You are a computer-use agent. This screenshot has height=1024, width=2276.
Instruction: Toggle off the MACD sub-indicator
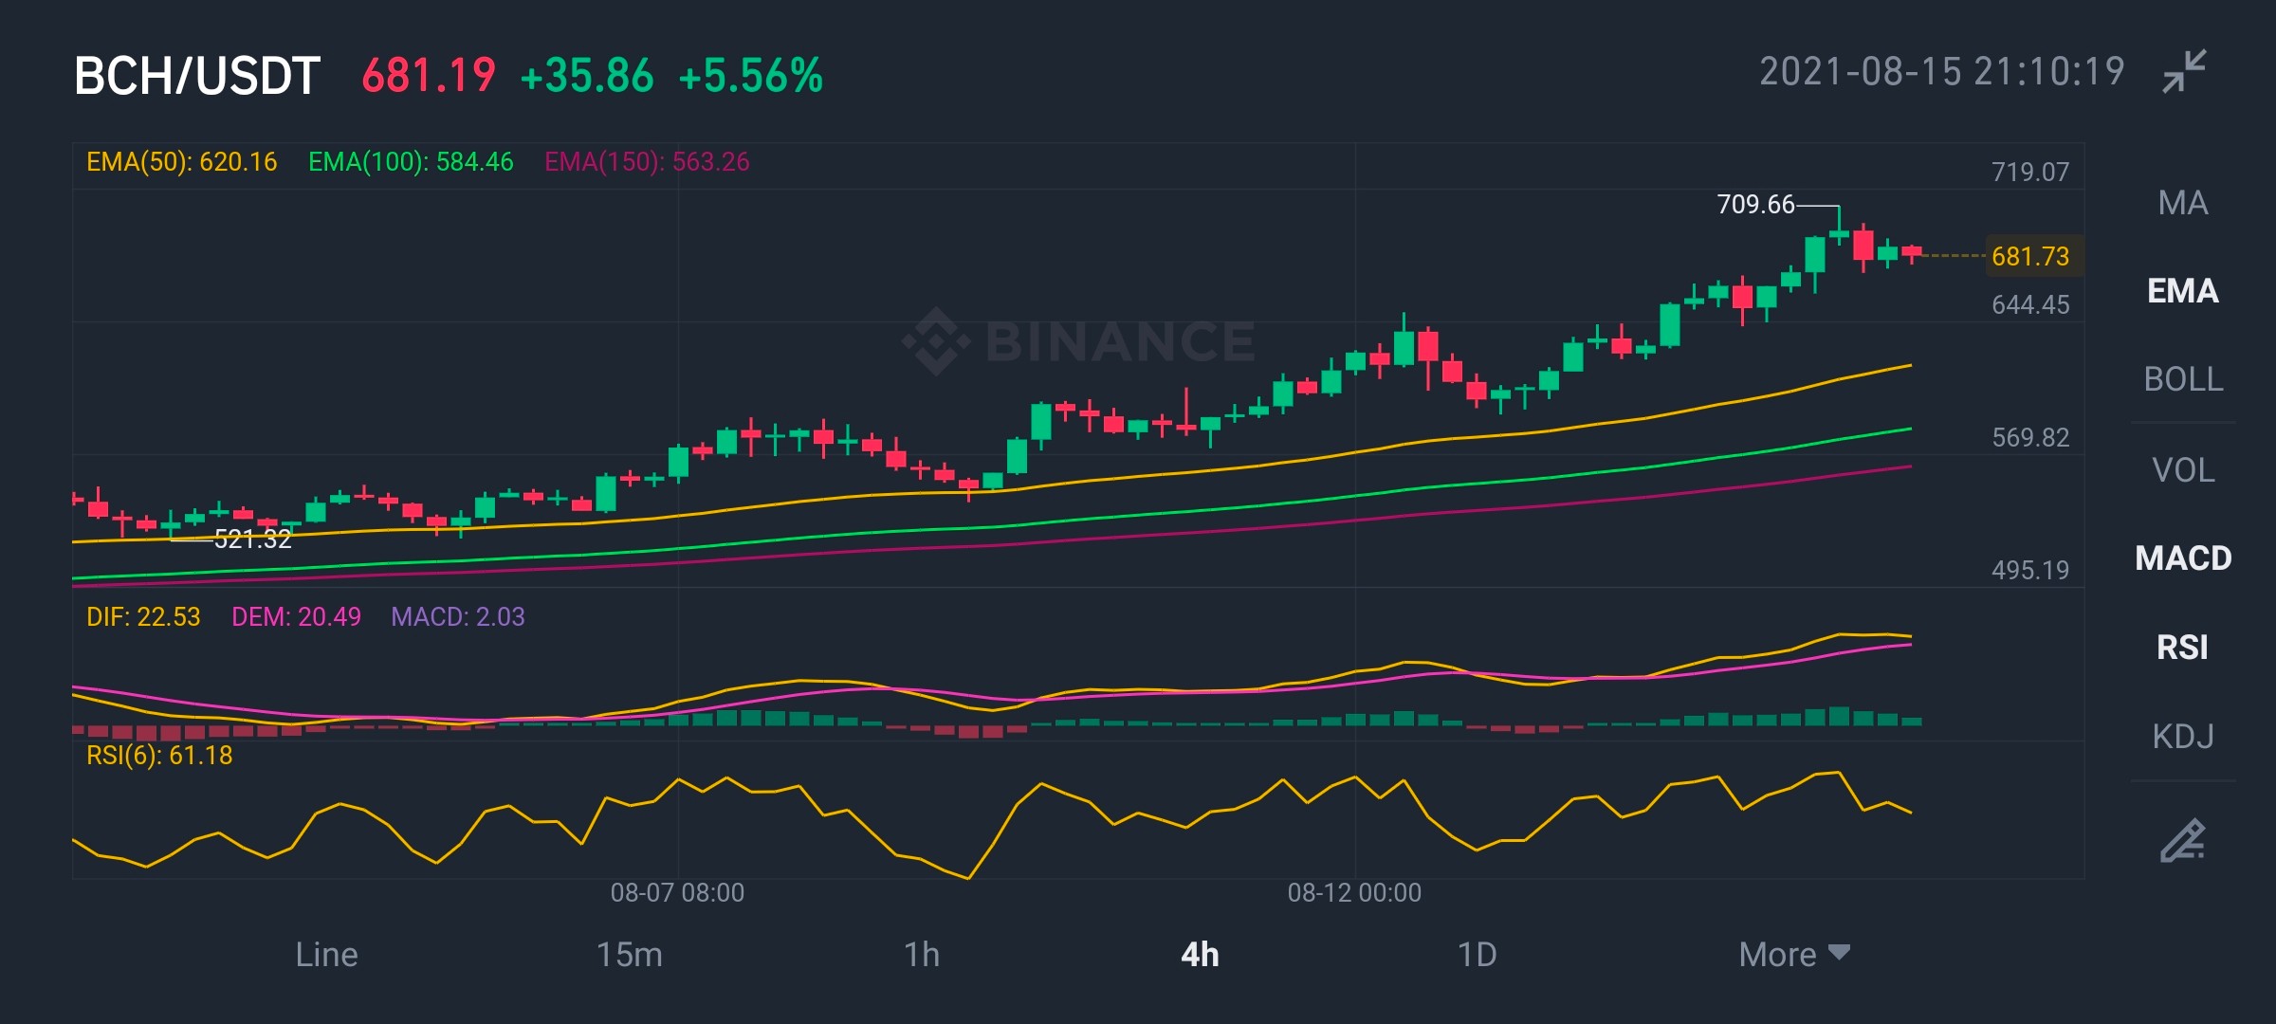click(x=2183, y=558)
